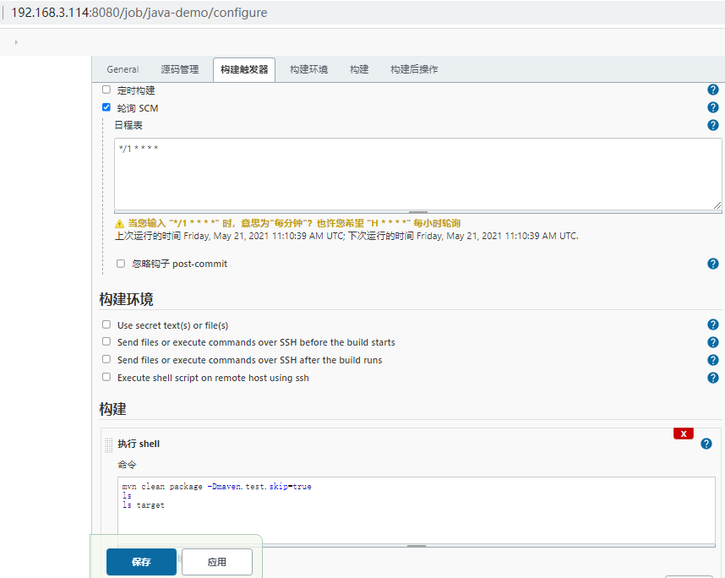Image resolution: width=725 pixels, height=578 pixels.
Task: Enable the 定时构建 checkbox
Action: pos(106,90)
